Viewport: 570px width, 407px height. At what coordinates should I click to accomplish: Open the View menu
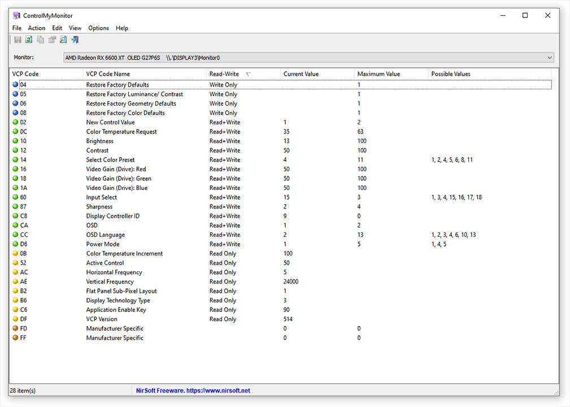[75, 28]
